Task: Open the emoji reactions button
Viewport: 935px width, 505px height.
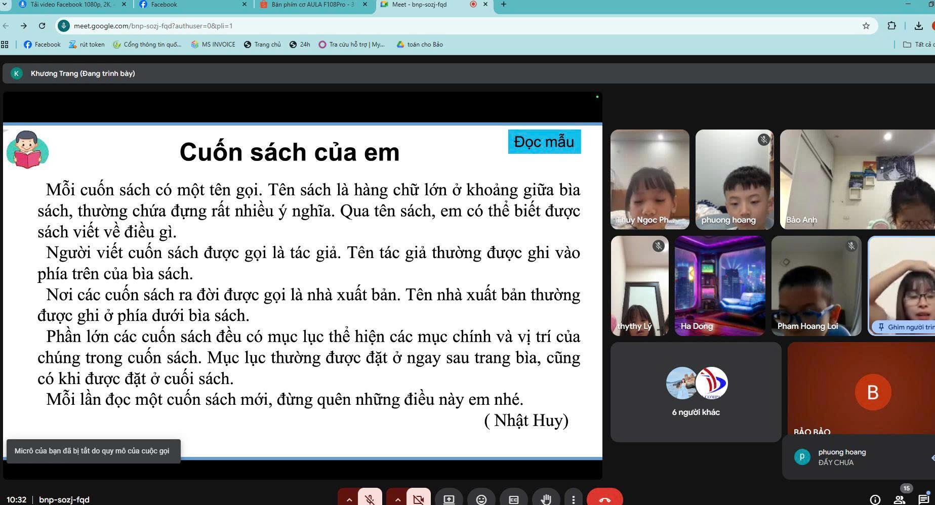Action: [481, 499]
